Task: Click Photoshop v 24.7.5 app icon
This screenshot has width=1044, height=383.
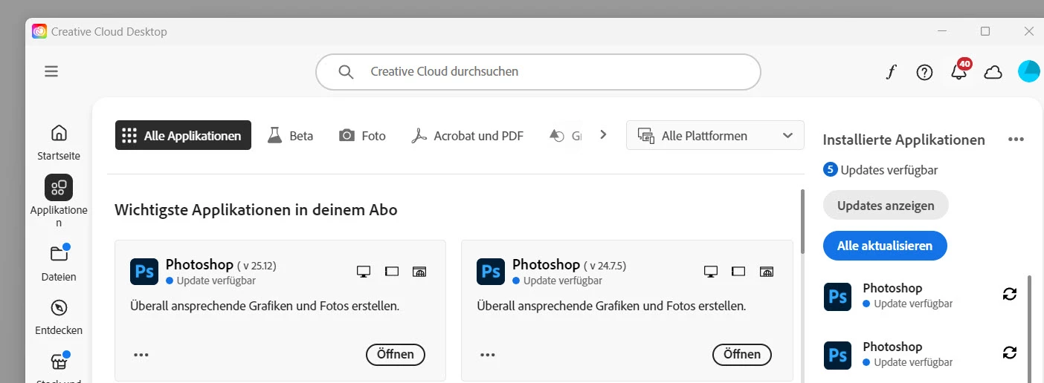Action: click(491, 272)
